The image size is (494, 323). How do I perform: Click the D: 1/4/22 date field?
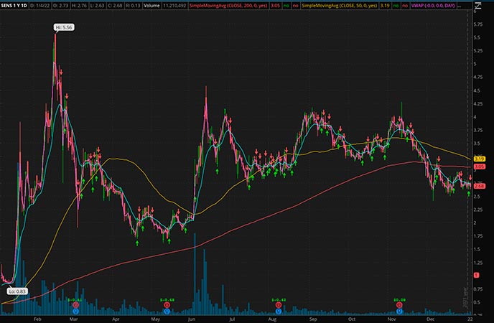[x=41, y=5]
